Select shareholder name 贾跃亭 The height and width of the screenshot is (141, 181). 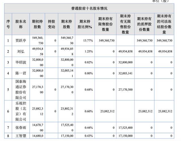point(21,41)
